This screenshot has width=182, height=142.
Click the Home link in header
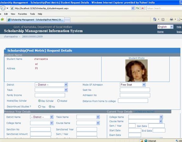tap(160, 32)
